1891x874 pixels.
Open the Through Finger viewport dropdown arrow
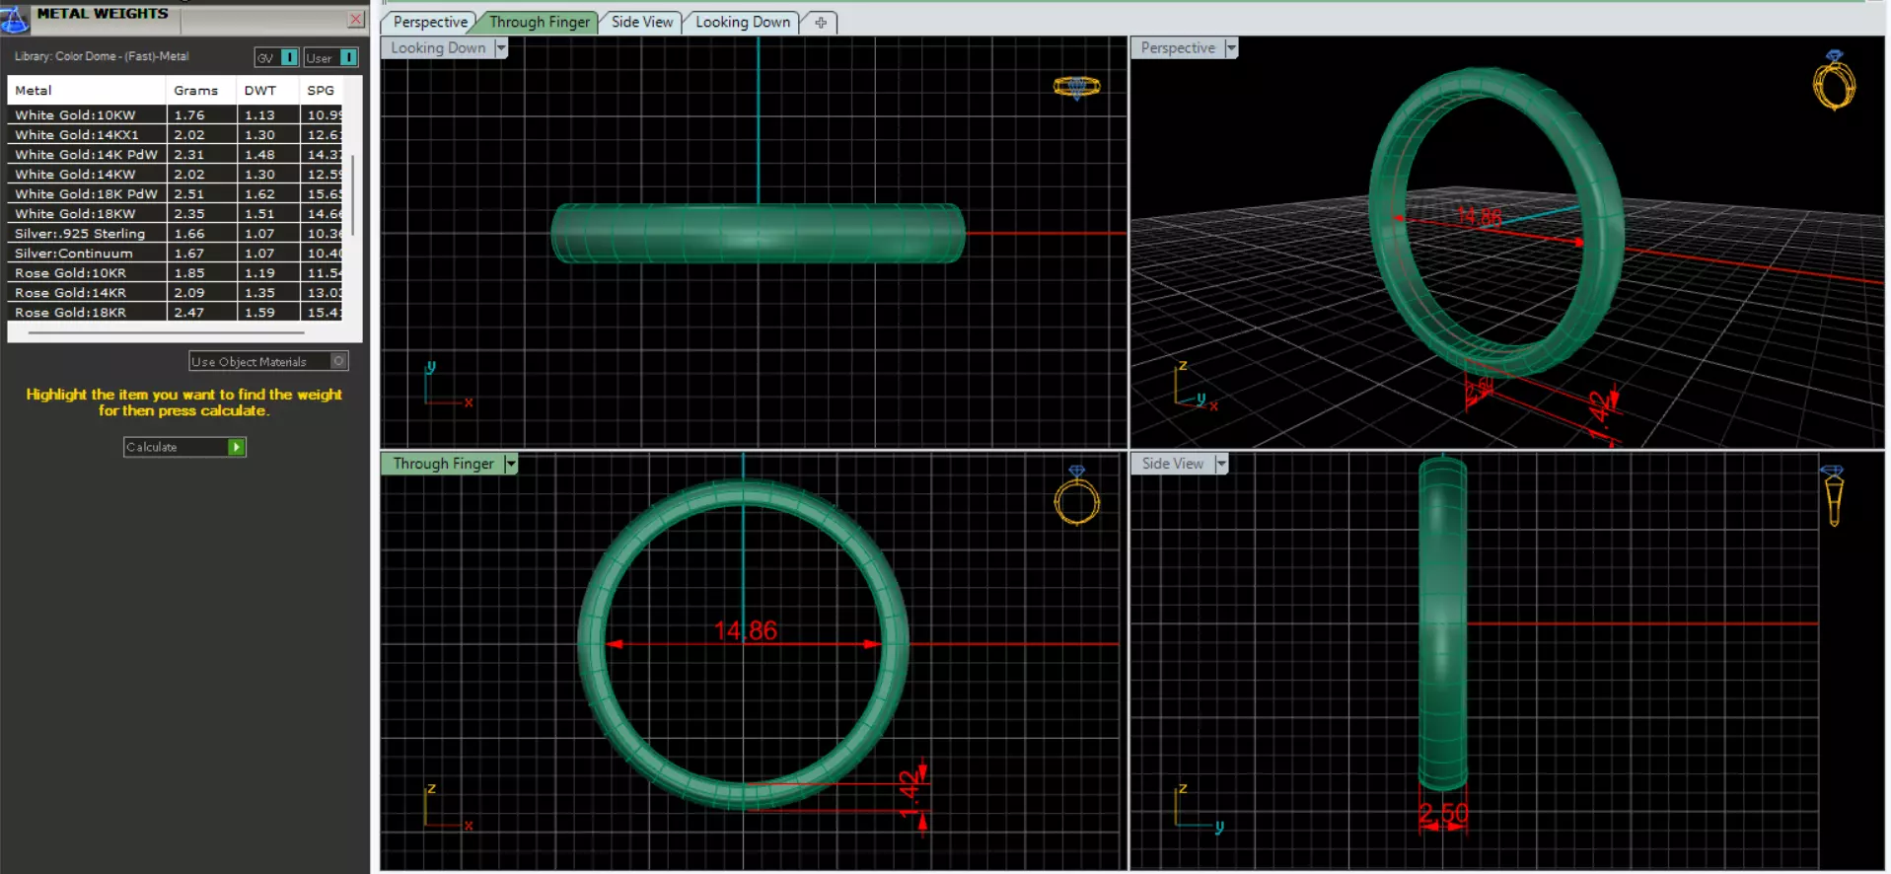click(x=510, y=464)
